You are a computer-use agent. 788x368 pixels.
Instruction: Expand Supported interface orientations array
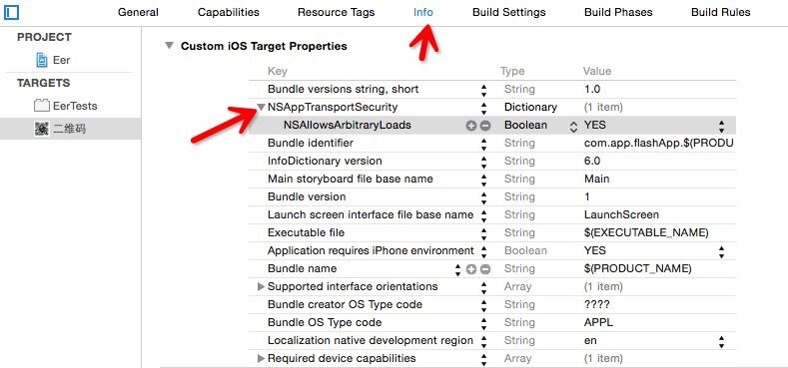261,286
